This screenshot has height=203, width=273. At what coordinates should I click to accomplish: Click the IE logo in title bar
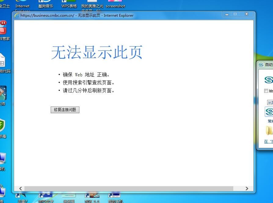point(17,16)
